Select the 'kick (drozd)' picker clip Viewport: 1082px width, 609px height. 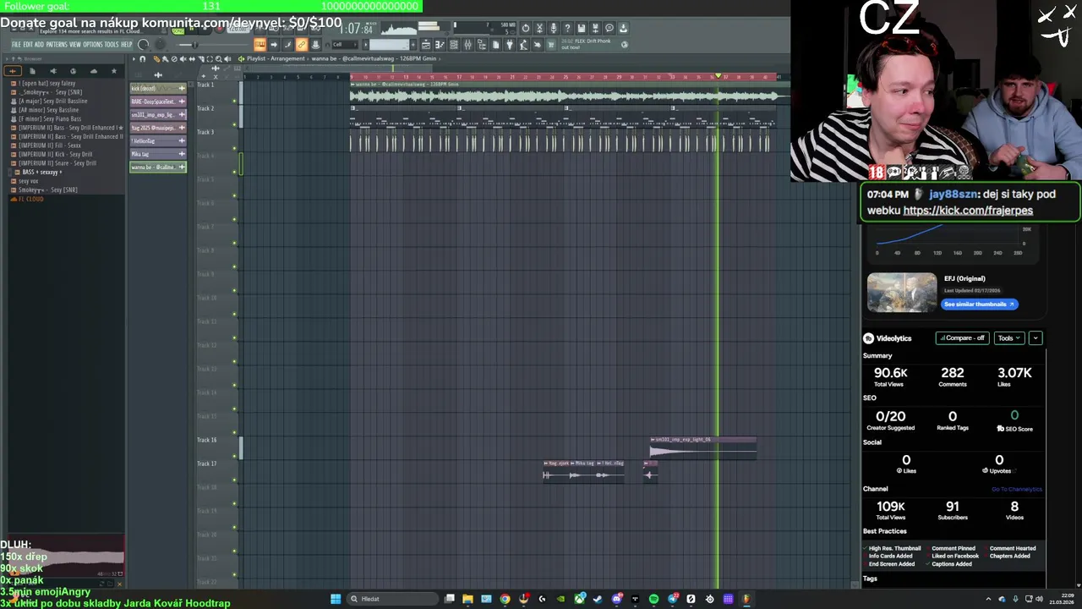[158, 88]
